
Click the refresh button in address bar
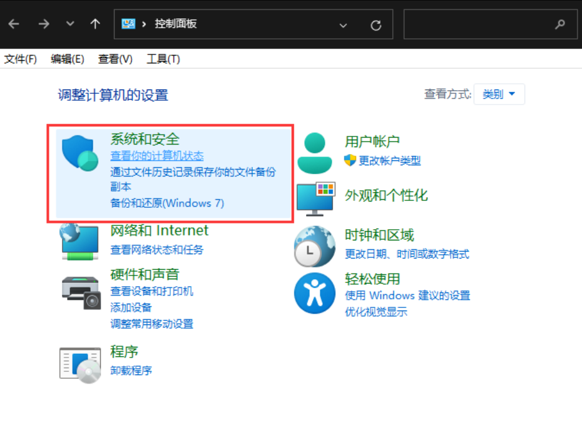[x=376, y=24]
